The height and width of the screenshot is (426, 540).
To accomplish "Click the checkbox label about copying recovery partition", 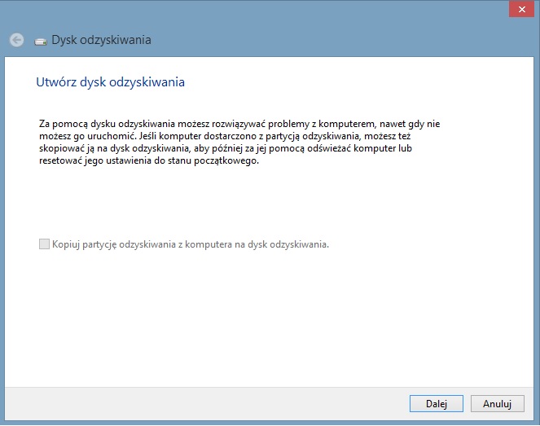I will click(191, 244).
